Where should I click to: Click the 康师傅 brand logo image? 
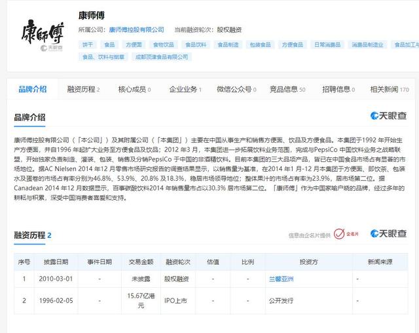tap(43, 35)
